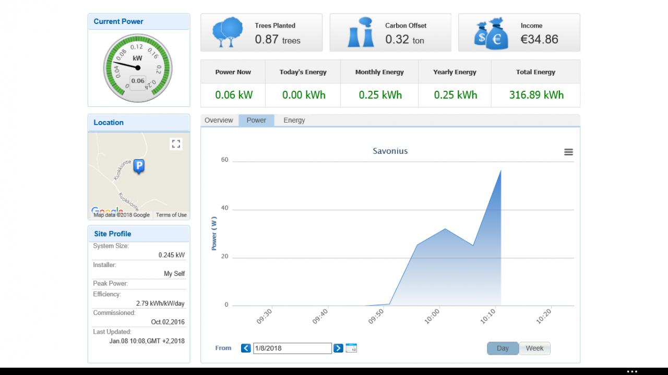Screen dimensions: 668x375
Task: Click Today's Energy value 0.00 kWh
Action: pos(303,95)
